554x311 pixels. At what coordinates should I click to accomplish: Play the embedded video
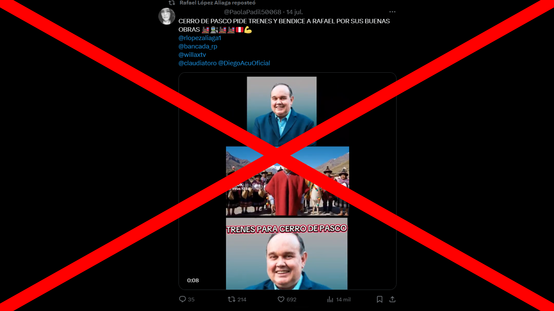[287, 181]
